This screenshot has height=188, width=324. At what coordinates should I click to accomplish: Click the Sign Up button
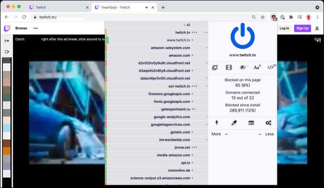pos(302,28)
